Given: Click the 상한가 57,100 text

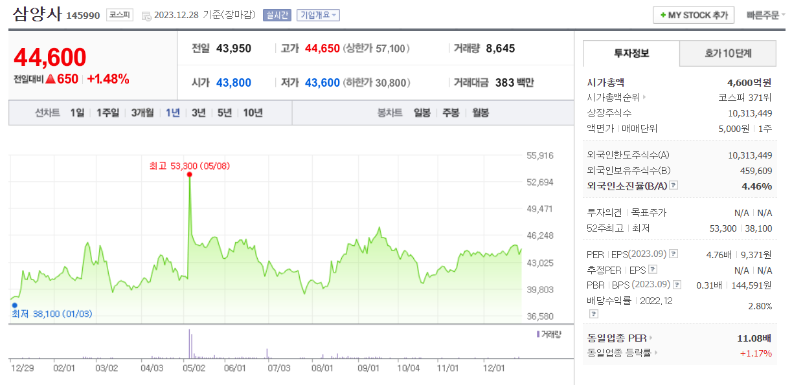Looking at the screenshot, I should pos(376,49).
